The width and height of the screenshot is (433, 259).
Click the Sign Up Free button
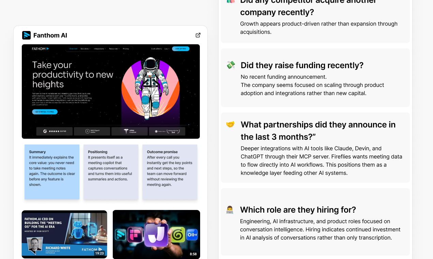click(180, 49)
